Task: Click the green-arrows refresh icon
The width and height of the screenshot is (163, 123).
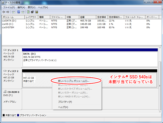Action: (x=28, y=12)
